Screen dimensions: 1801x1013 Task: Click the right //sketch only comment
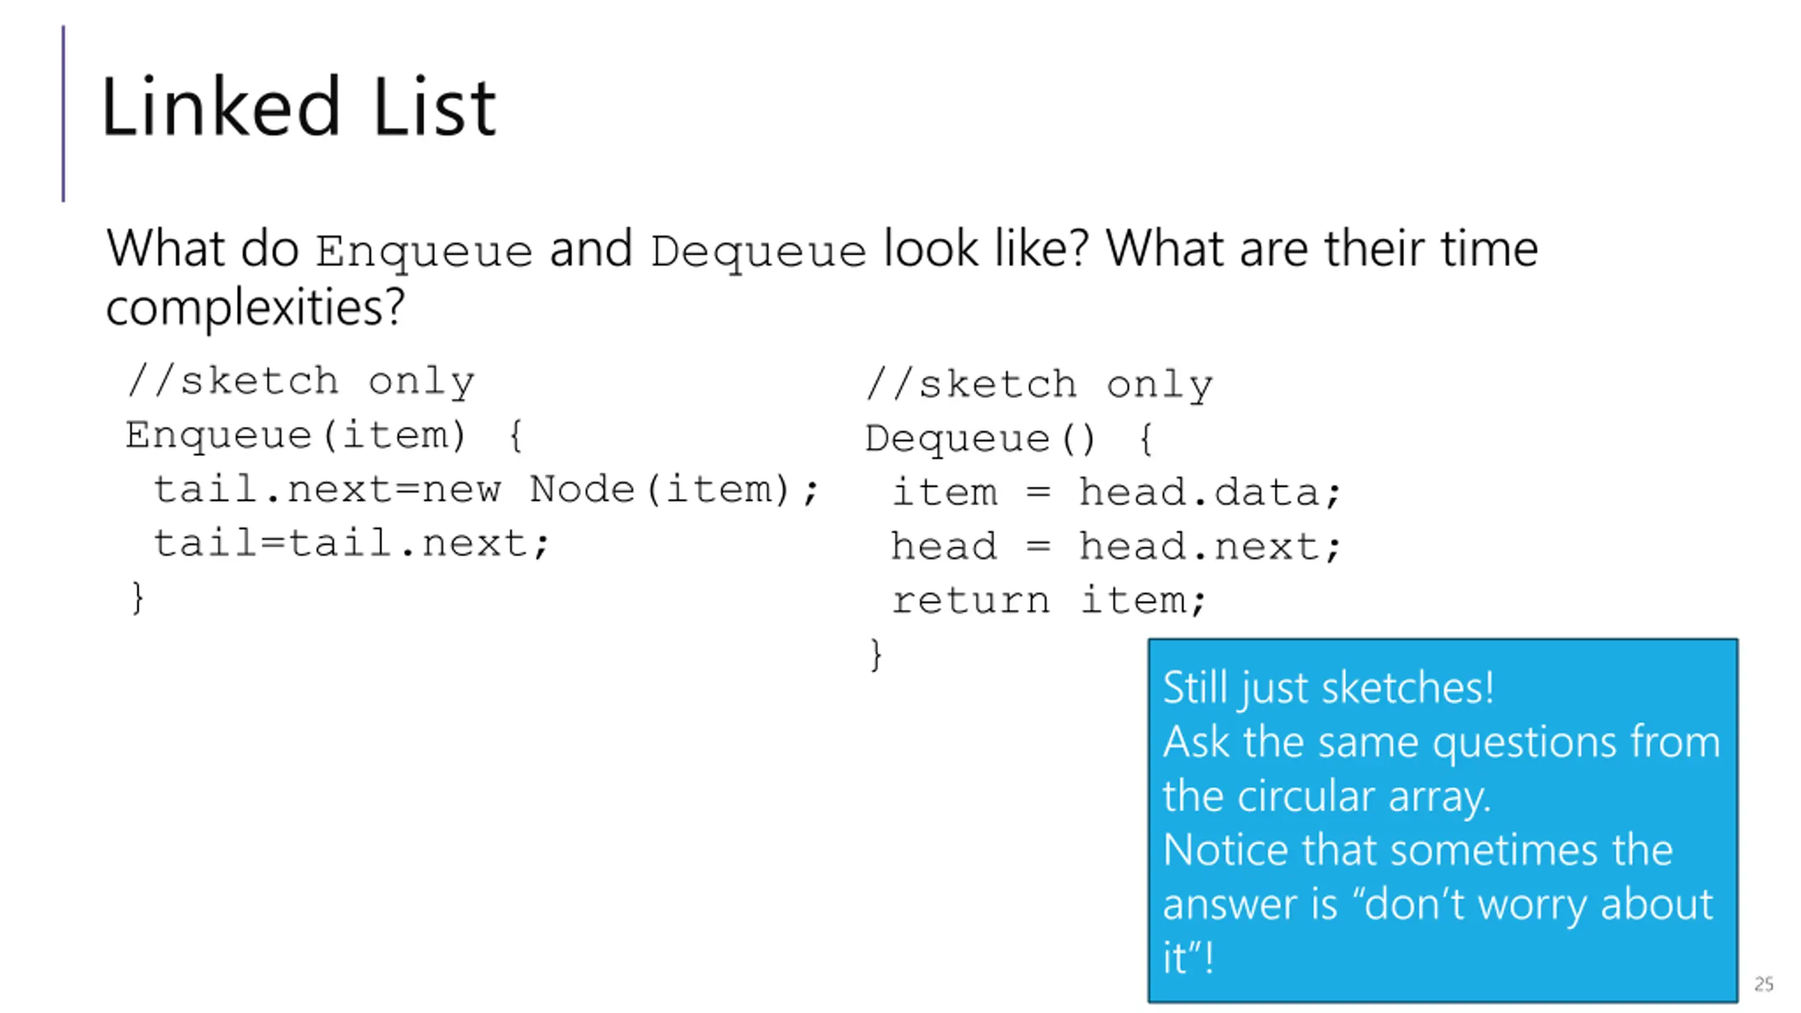(1040, 385)
